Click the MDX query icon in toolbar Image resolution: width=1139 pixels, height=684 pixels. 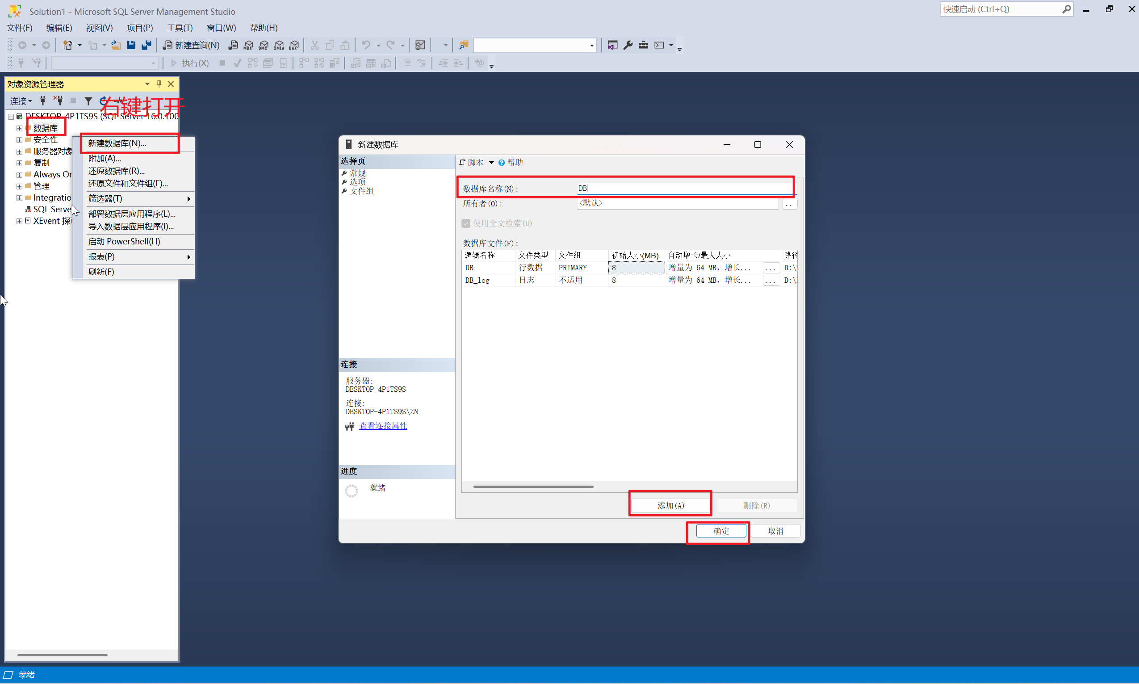tap(248, 45)
